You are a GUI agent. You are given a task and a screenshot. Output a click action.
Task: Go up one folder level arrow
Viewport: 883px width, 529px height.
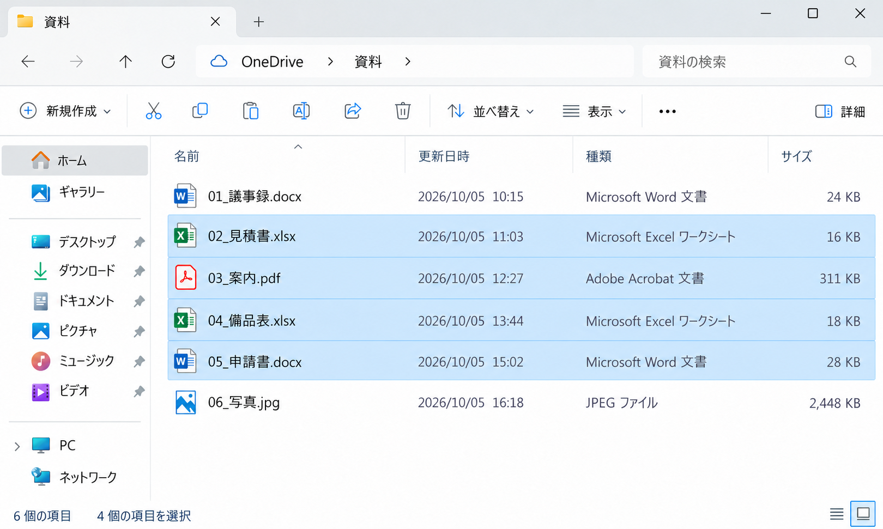pos(125,62)
